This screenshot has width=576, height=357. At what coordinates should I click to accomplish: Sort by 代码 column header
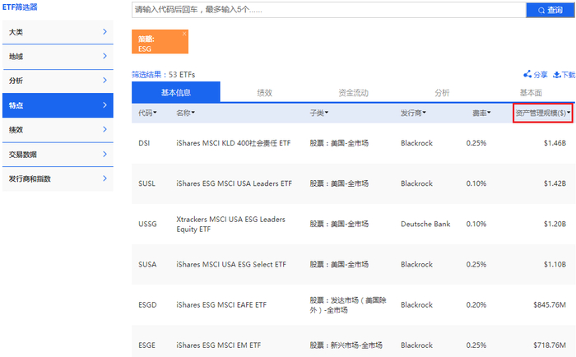[147, 113]
